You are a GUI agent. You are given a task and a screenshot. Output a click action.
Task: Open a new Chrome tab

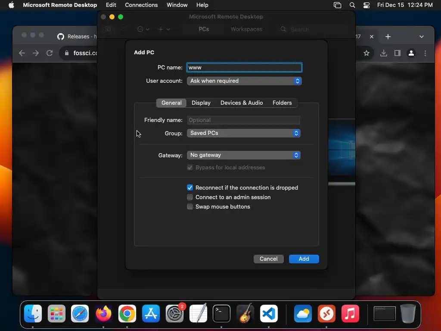click(x=388, y=37)
